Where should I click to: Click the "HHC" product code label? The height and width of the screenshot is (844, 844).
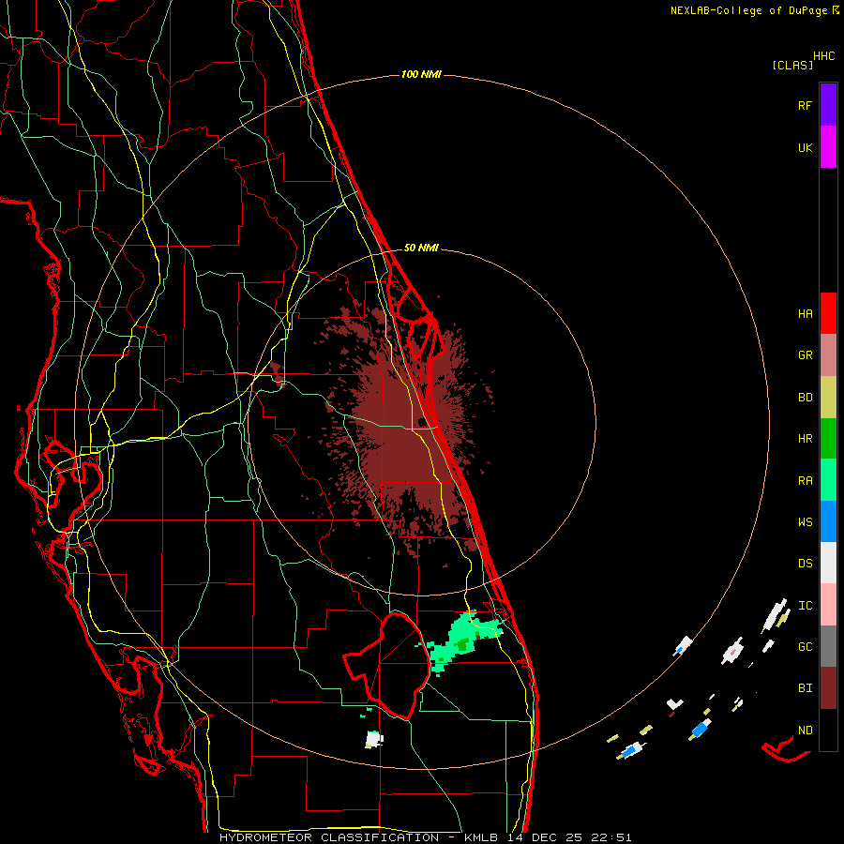tap(823, 56)
